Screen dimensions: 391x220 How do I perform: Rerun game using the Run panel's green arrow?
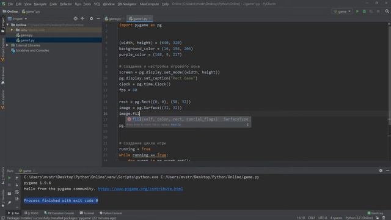pos(9,178)
